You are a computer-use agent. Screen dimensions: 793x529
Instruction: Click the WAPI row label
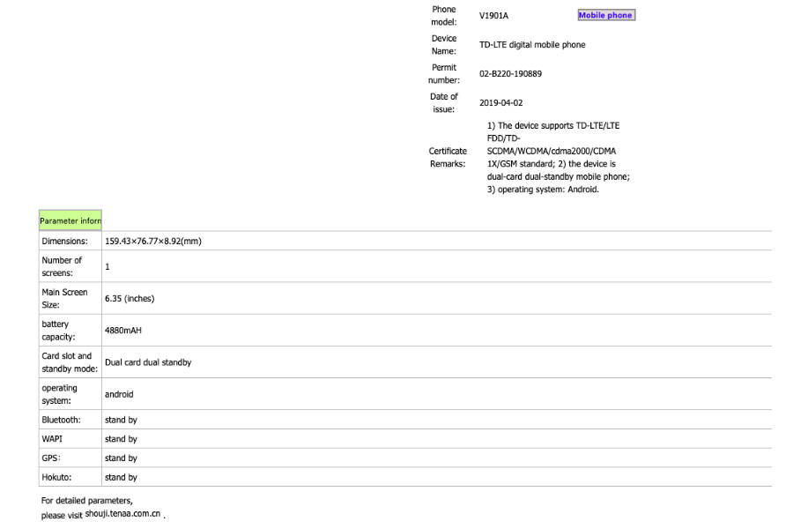(x=52, y=439)
